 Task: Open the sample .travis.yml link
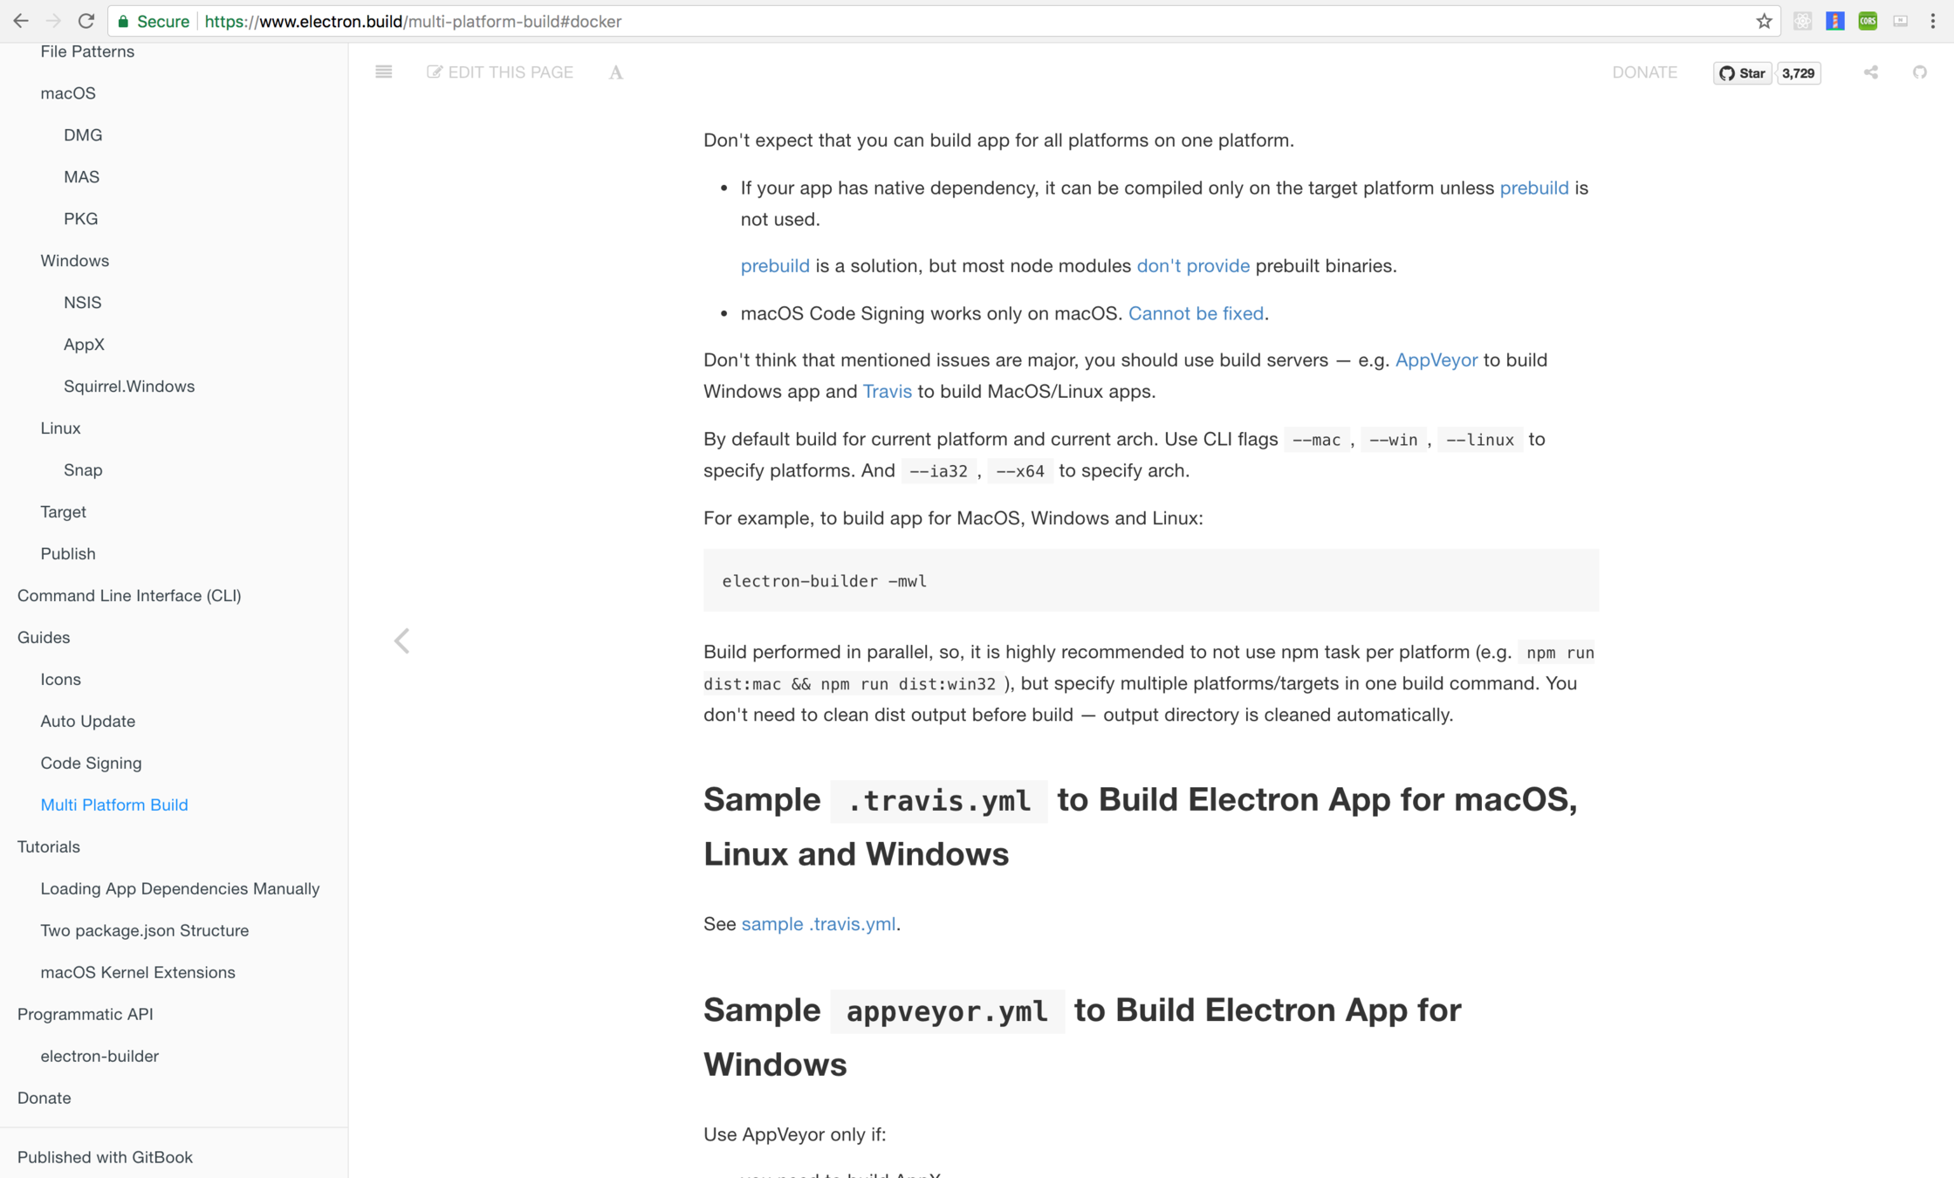point(818,924)
